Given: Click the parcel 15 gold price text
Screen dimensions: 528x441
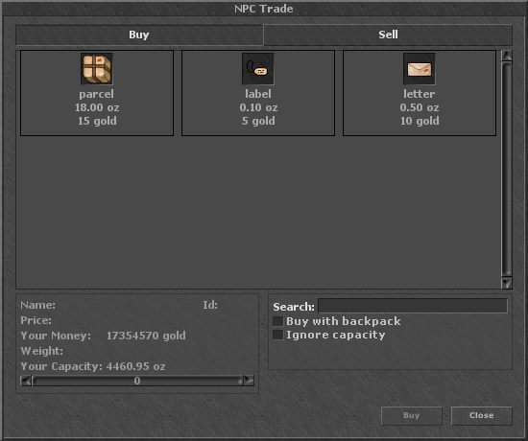Looking at the screenshot, I should point(97,121).
